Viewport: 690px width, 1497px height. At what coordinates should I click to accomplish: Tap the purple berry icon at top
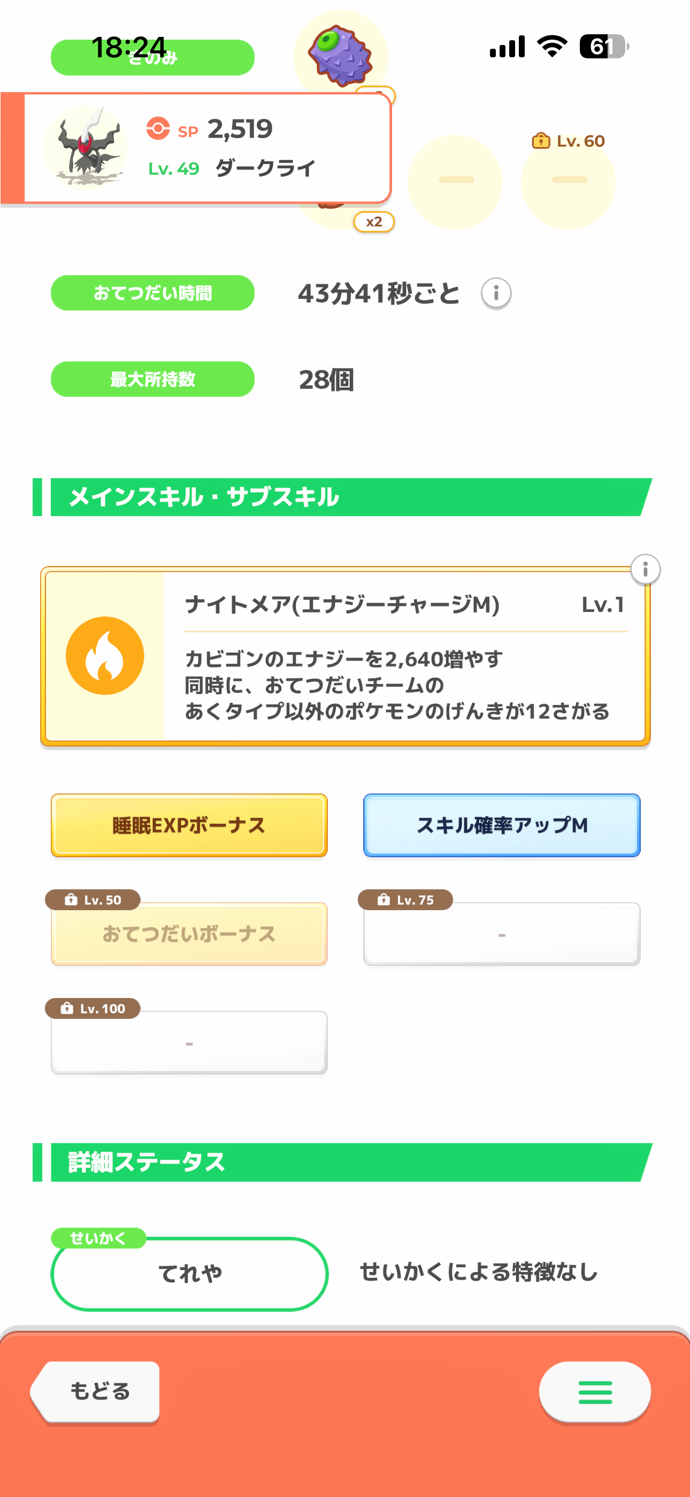[340, 55]
